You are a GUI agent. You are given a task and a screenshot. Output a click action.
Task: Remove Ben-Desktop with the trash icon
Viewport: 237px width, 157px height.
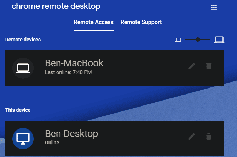click(x=209, y=136)
